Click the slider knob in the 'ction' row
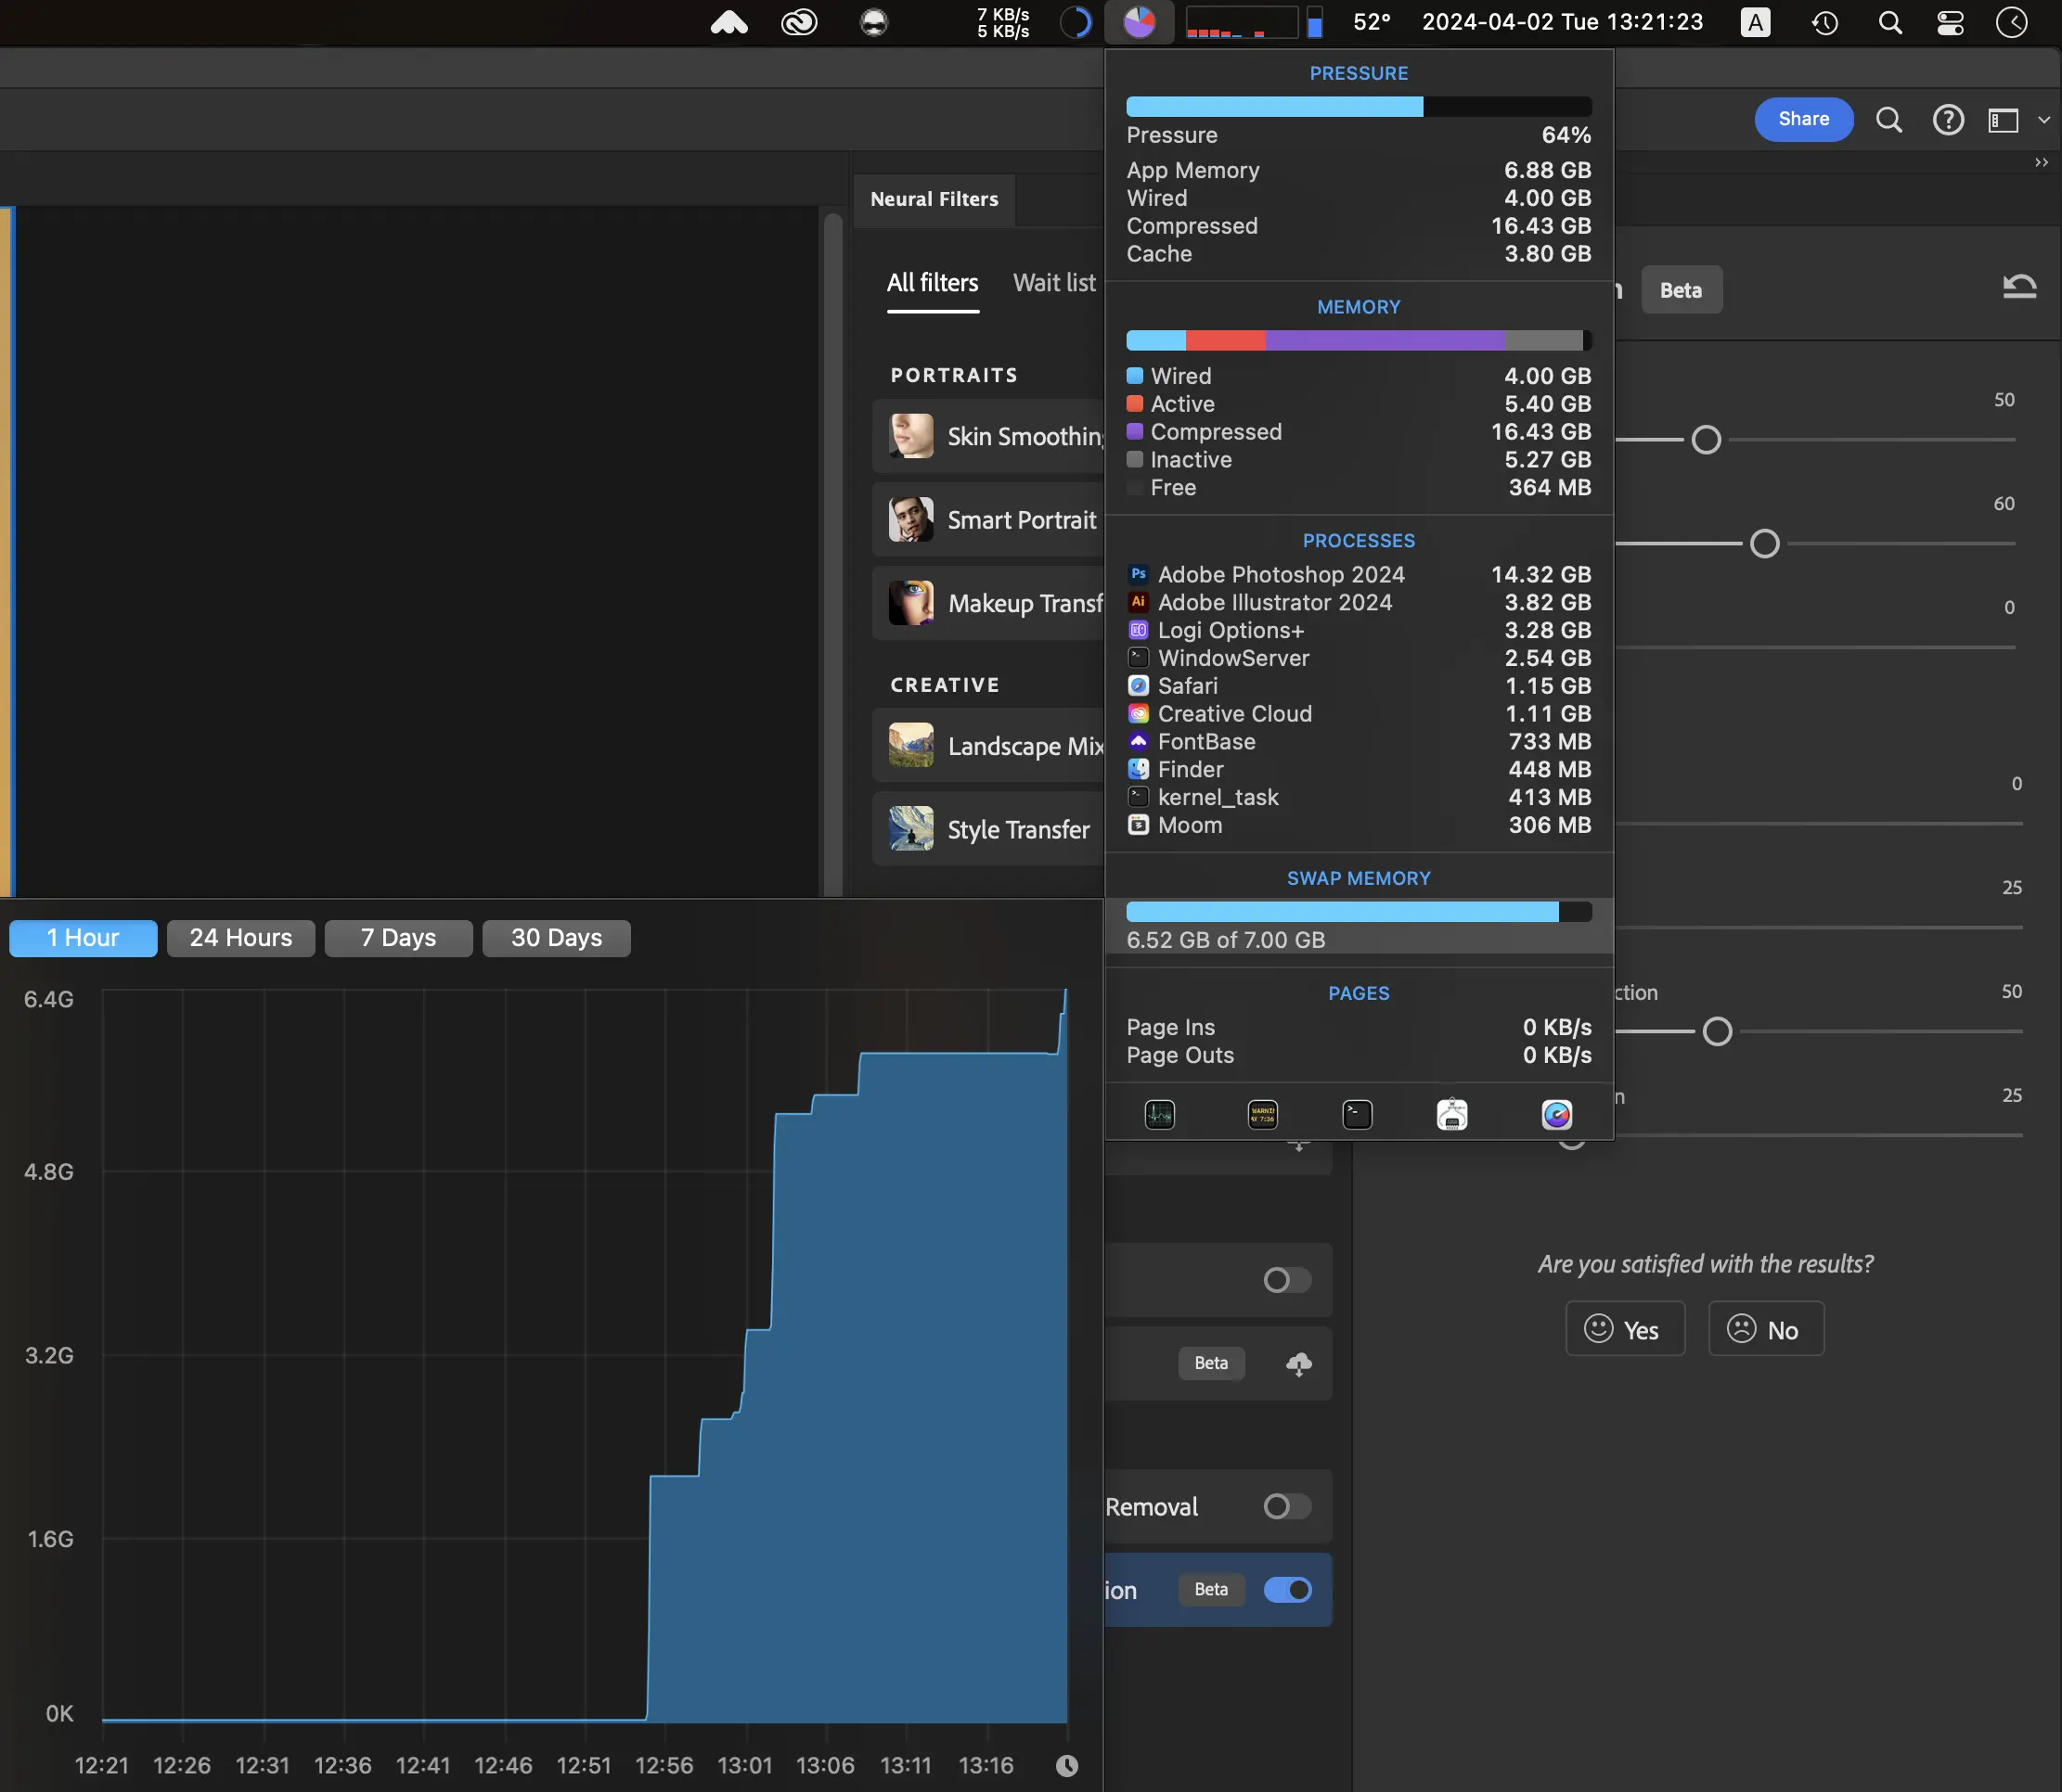This screenshot has height=1792, width=2062. 1717,1031
